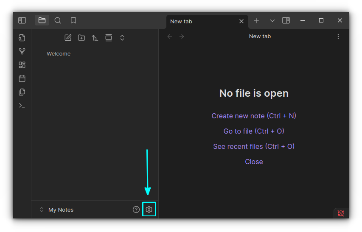The width and height of the screenshot is (362, 232).
Task: Open the quick switcher from the ribbon
Action: [22, 38]
